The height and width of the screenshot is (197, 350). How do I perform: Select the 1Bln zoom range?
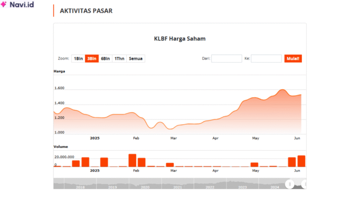coord(78,58)
